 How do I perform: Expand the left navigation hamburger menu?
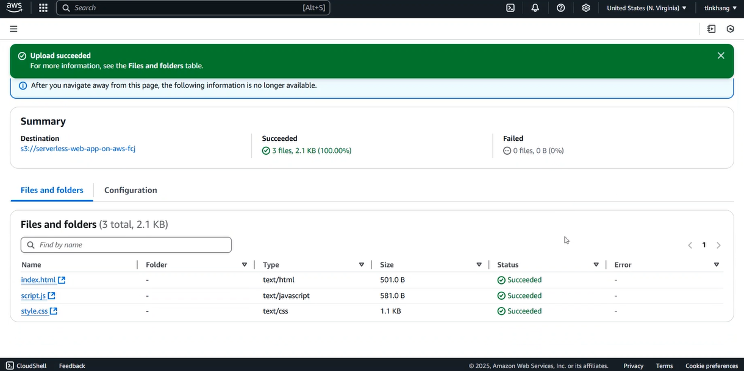pos(13,29)
